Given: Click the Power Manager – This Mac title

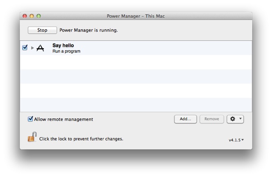Looking at the screenshot, I should click(x=136, y=16).
